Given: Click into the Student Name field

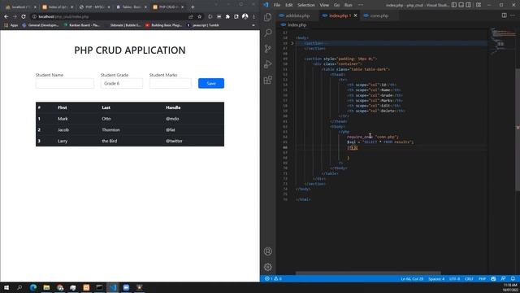Looking at the screenshot, I should click(x=65, y=83).
